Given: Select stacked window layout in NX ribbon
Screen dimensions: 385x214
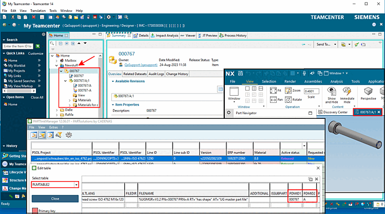Looking at the screenshot, I should pos(261,88).
